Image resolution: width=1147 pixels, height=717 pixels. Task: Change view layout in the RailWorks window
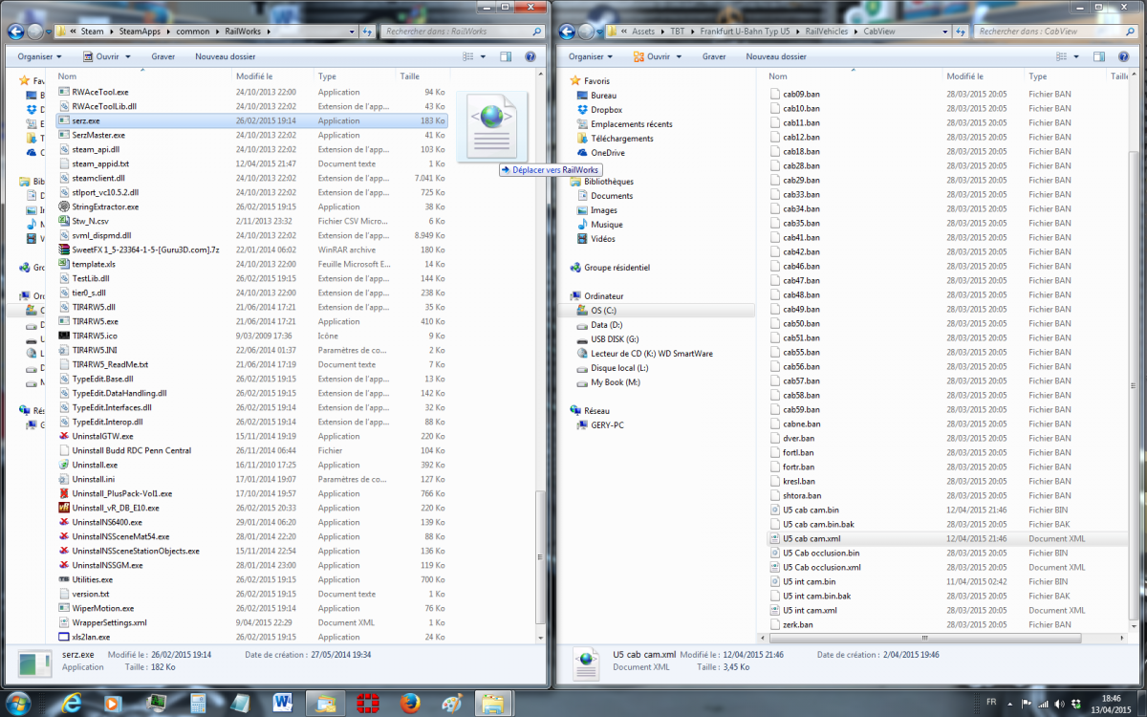point(469,56)
